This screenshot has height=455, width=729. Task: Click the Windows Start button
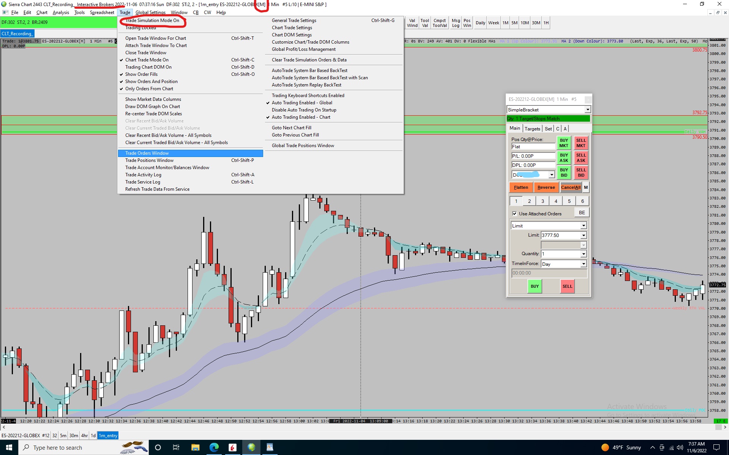click(9, 447)
